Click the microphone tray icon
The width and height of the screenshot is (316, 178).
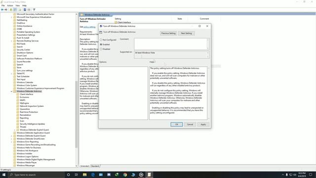tap(286, 175)
